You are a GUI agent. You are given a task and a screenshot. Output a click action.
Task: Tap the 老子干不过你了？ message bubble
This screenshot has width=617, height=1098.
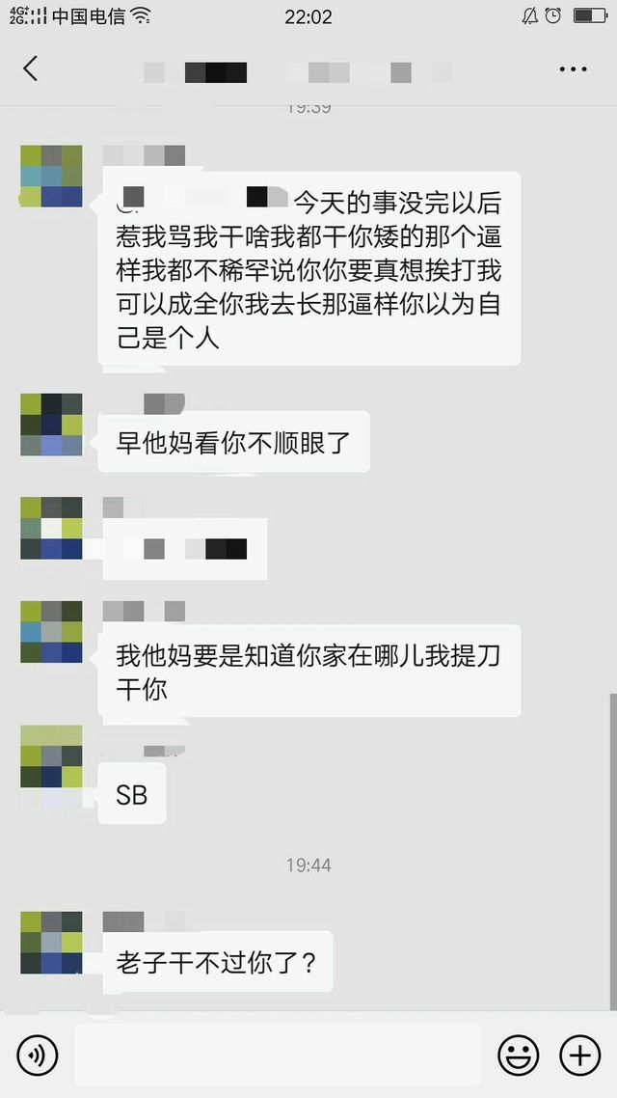point(215,961)
